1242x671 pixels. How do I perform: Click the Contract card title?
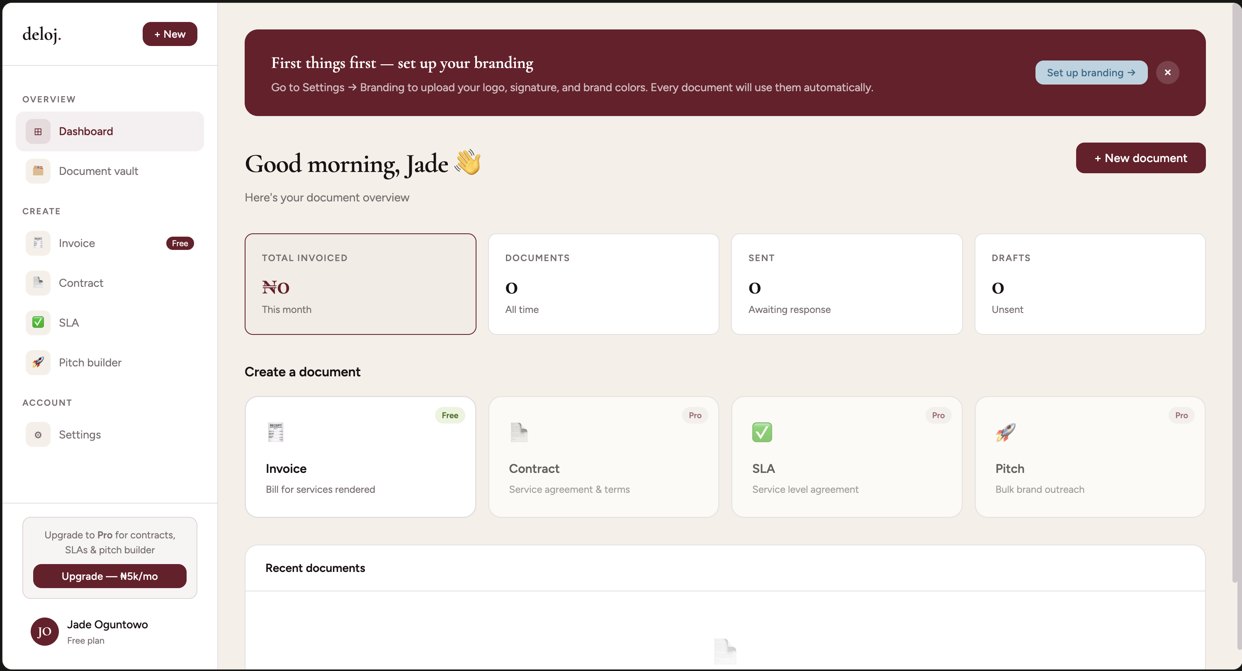(534, 469)
